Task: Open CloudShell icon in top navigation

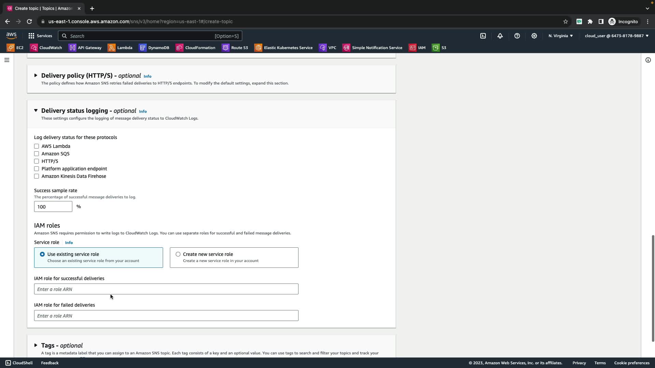Action: pyautogui.click(x=483, y=36)
